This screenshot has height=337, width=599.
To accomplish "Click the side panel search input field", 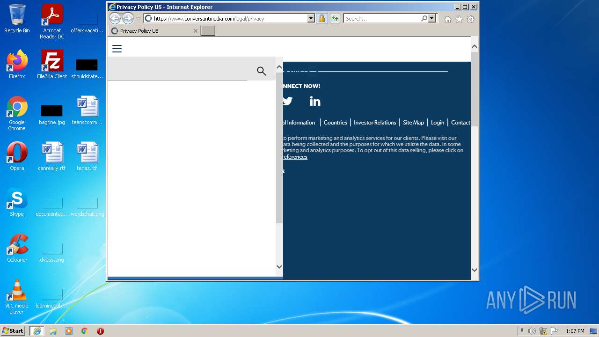I will [178, 71].
